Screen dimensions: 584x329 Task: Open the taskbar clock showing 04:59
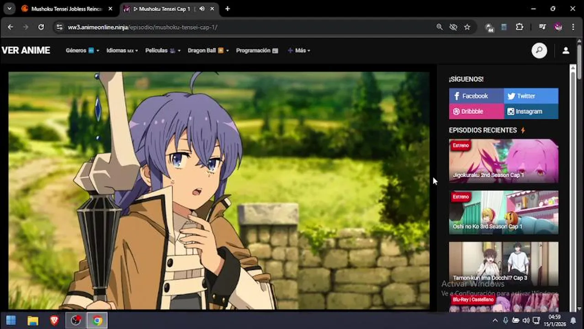[x=555, y=320]
